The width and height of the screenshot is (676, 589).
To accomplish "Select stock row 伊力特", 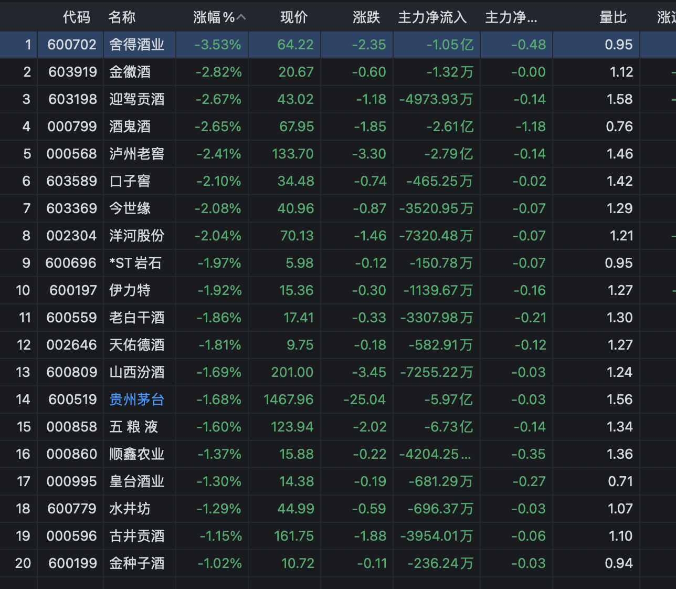I will click(338, 290).
